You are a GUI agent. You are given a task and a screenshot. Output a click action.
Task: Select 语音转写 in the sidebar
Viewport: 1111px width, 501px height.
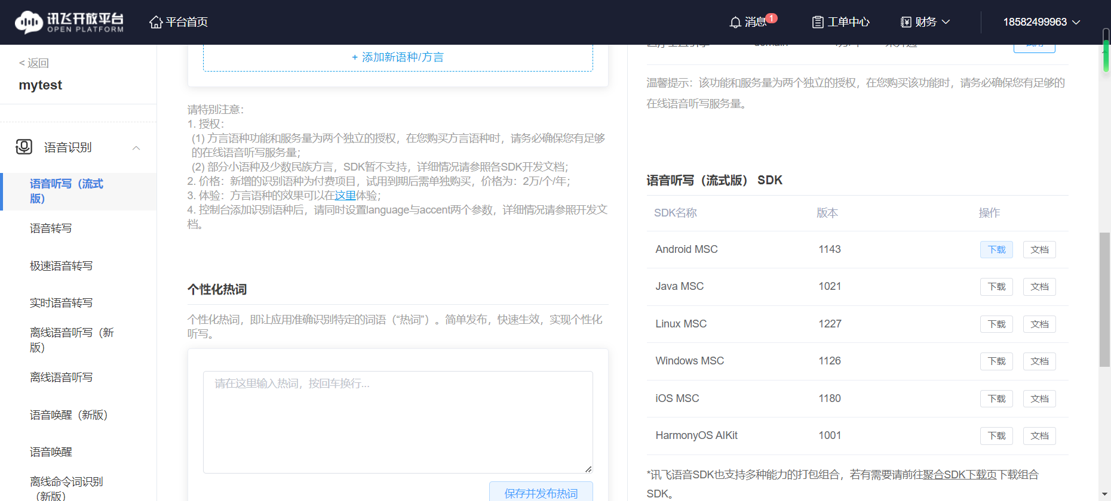(x=51, y=228)
